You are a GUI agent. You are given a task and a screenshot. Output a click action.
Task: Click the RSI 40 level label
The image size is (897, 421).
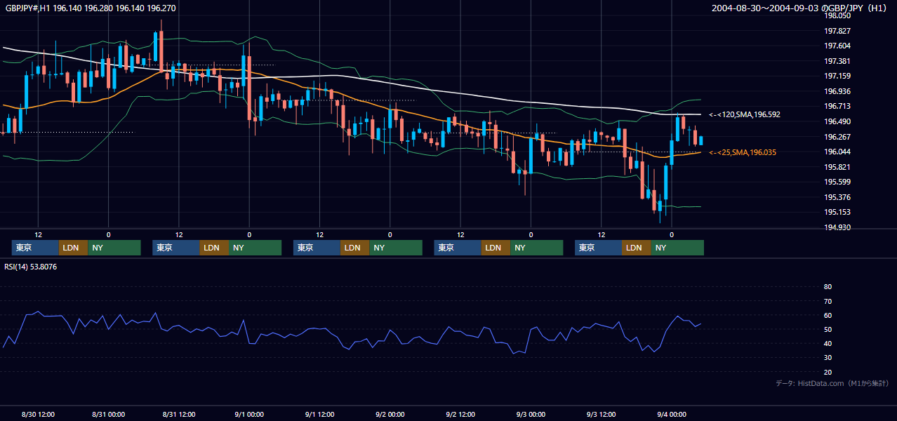point(828,343)
